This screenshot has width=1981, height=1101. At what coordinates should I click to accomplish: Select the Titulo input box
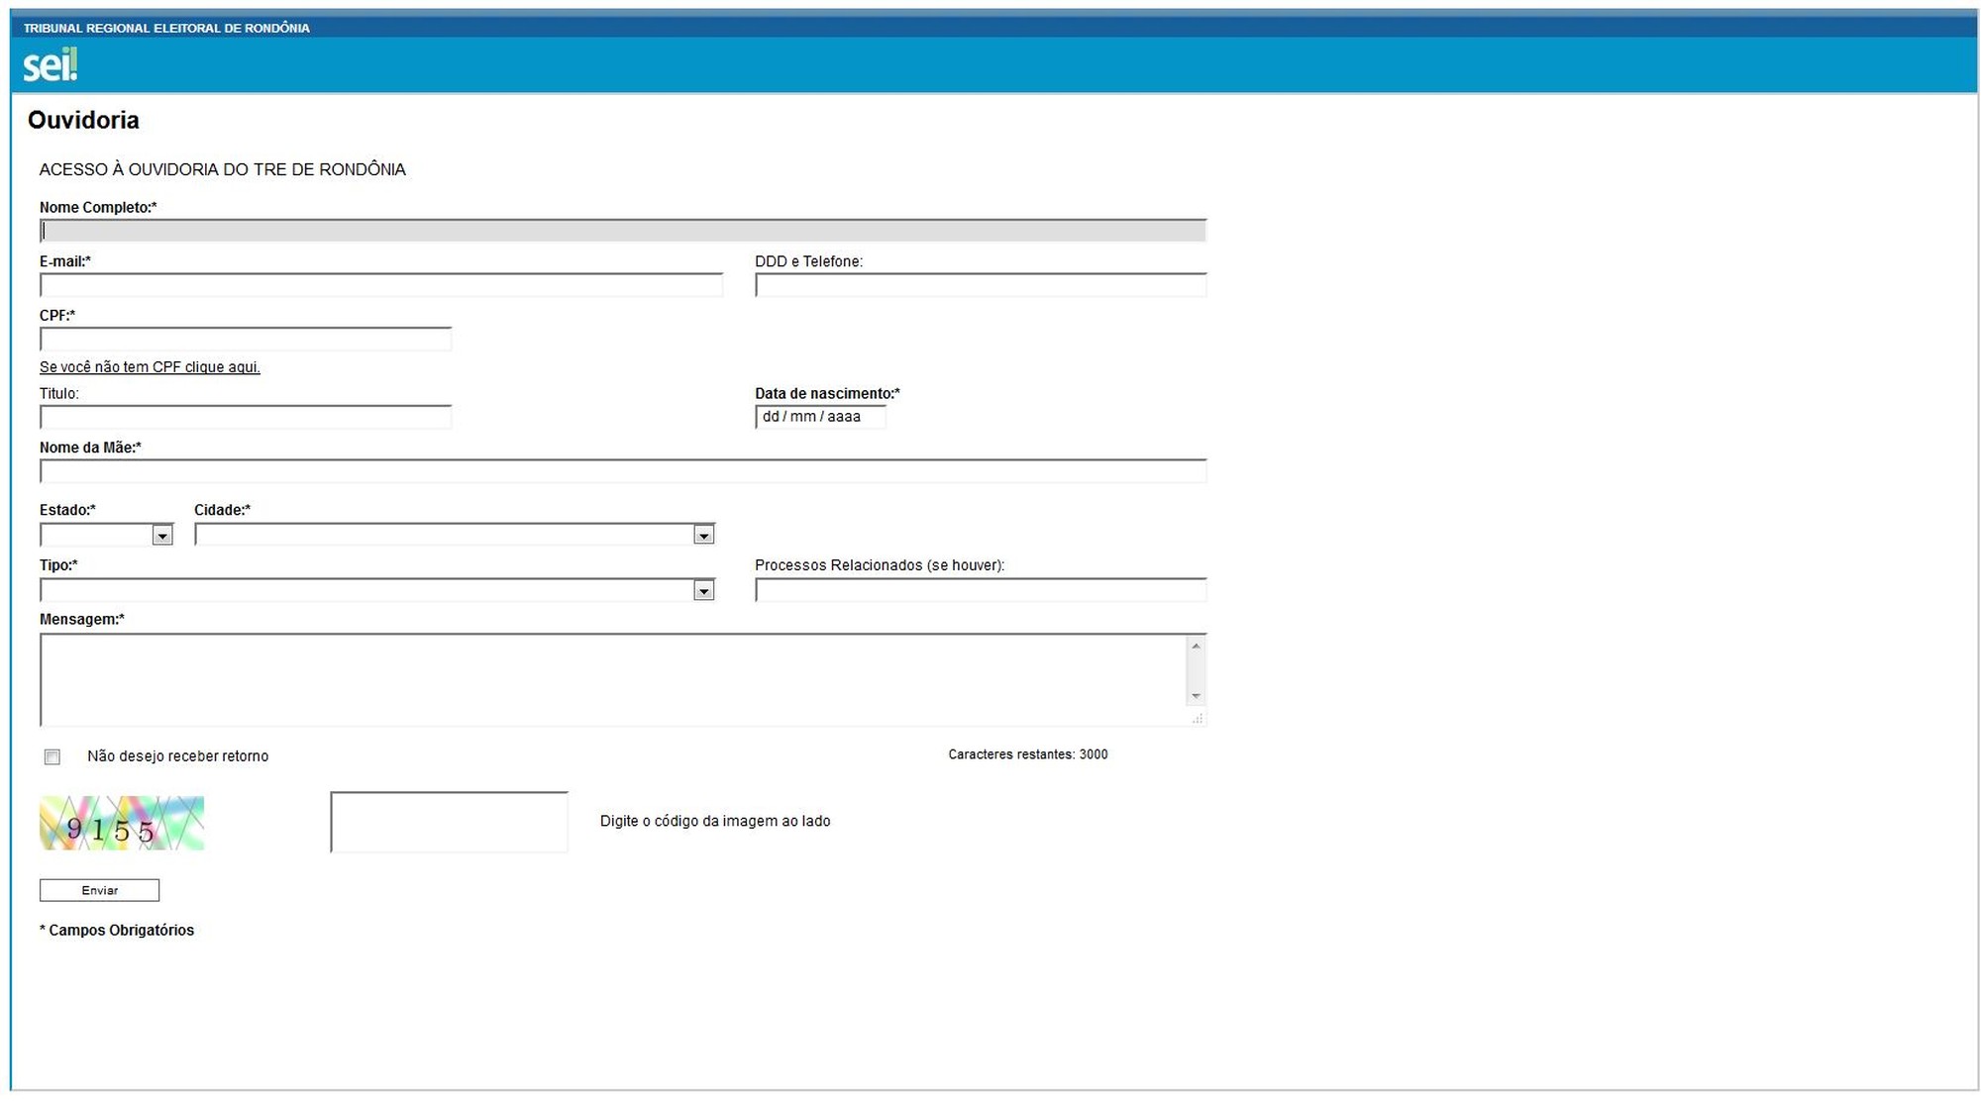246,418
